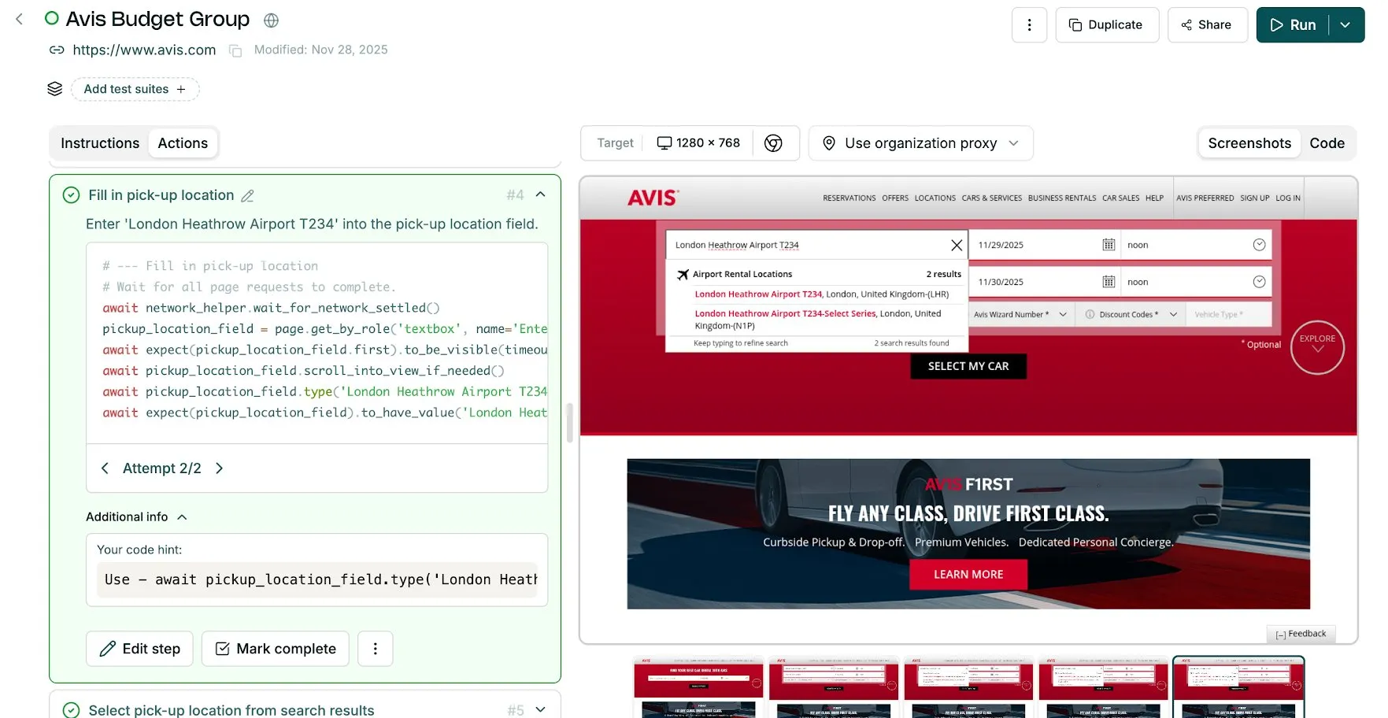Click Mark complete
The width and height of the screenshot is (1388, 718).
tap(275, 649)
